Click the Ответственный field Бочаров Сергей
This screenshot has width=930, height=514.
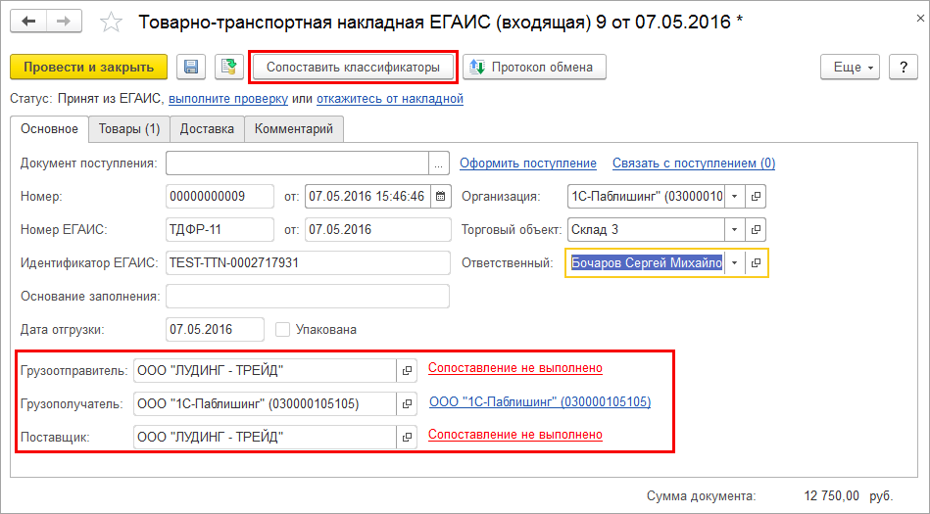646,262
